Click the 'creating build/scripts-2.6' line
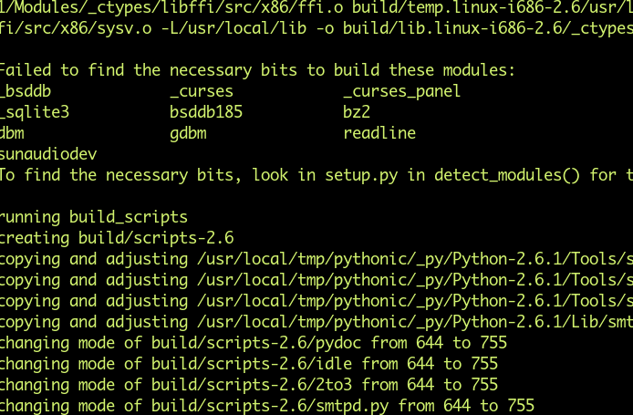 (116, 238)
